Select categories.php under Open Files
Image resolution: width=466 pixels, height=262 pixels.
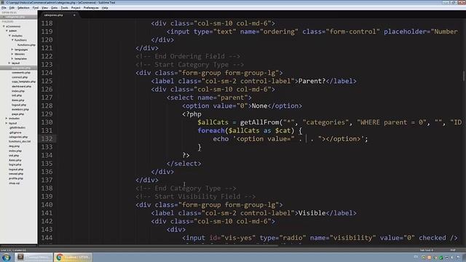15,17
